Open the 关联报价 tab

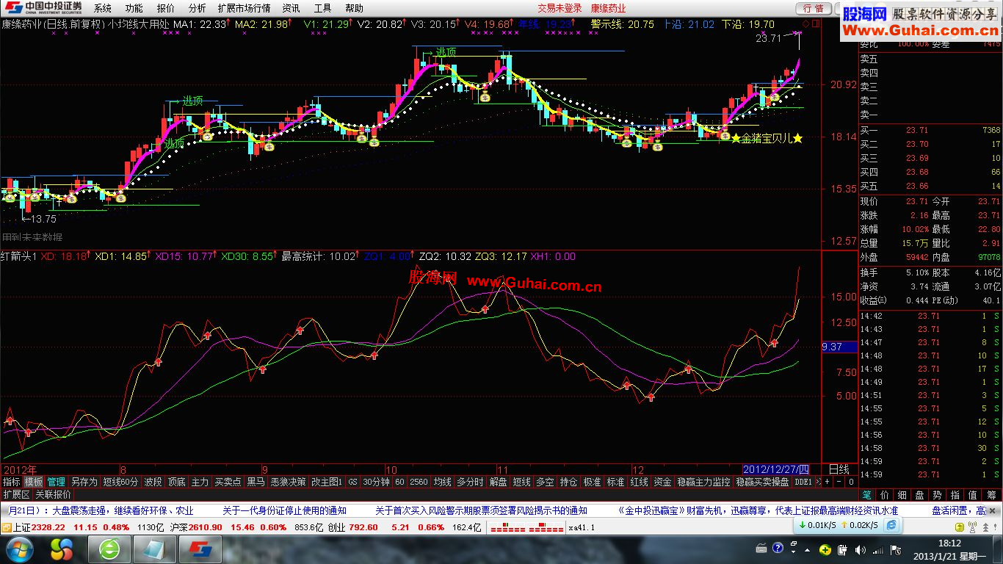pos(53,494)
